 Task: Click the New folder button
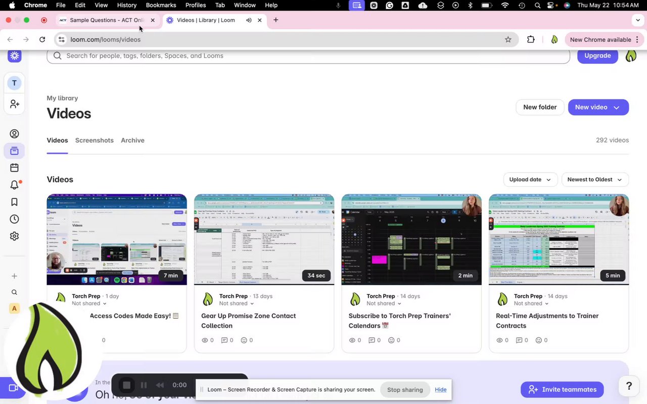tap(540, 107)
